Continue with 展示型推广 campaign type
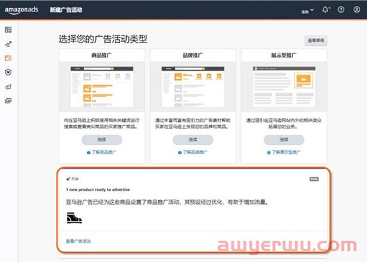Screen dimensions: 367x262 pyautogui.click(x=284, y=140)
